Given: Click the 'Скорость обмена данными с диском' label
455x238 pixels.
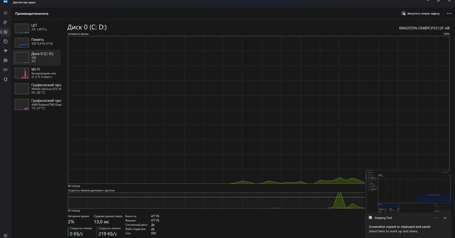Looking at the screenshot, I should [91, 190].
